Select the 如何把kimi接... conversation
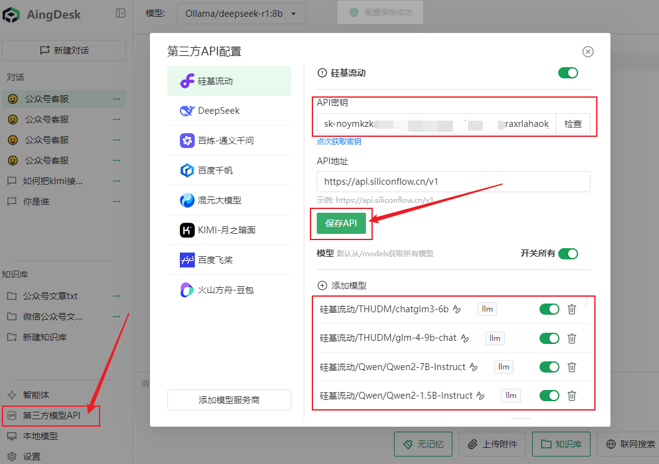The width and height of the screenshot is (659, 464). tap(64, 181)
